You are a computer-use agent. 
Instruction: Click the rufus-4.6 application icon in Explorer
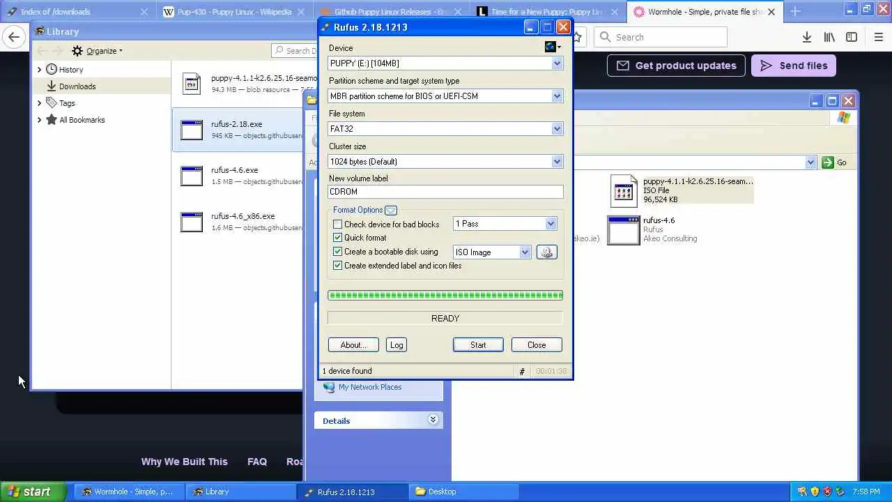pos(624,230)
